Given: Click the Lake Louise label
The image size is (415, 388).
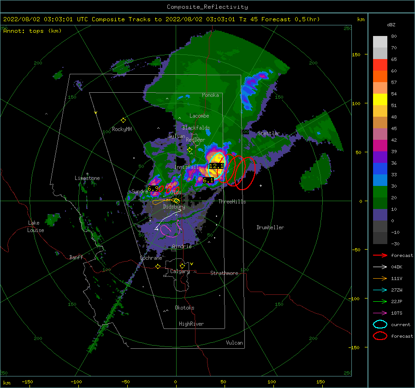Looking at the screenshot, I should 36,227.
